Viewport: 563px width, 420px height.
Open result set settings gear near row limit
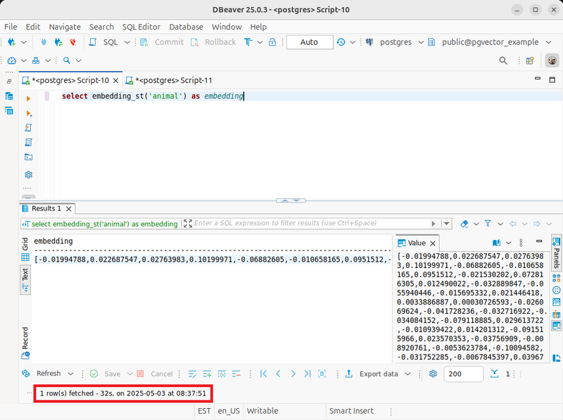(x=433, y=374)
